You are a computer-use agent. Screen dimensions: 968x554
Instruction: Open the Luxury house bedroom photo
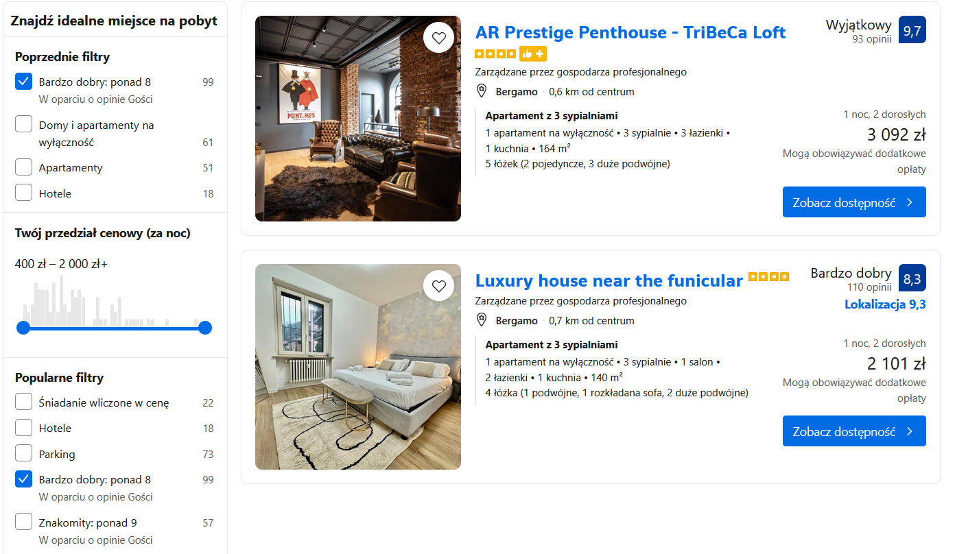click(357, 367)
